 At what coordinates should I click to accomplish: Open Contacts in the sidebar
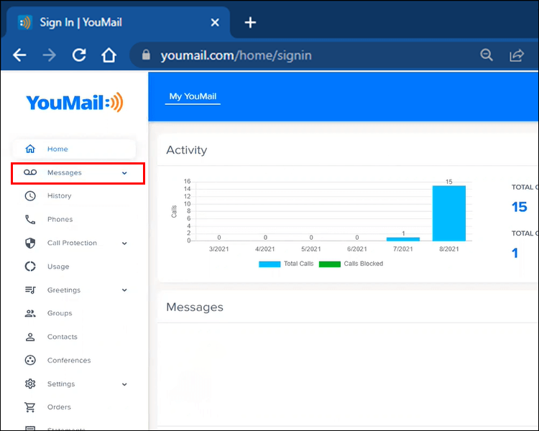click(63, 337)
